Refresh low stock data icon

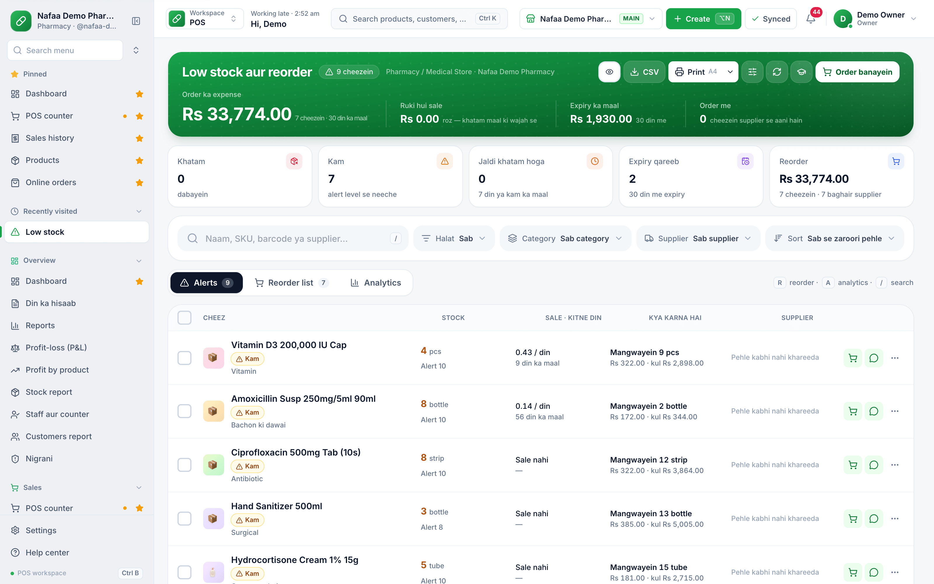pyautogui.click(x=776, y=72)
